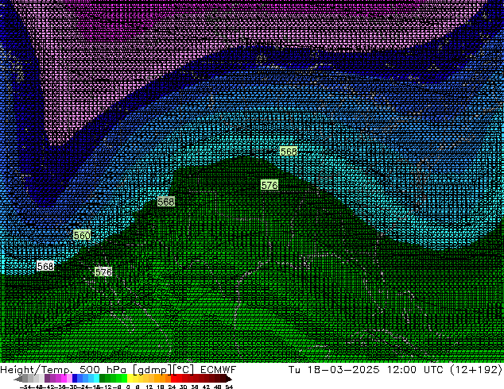Click the '12' tick label on the color scale

[149, 387]
